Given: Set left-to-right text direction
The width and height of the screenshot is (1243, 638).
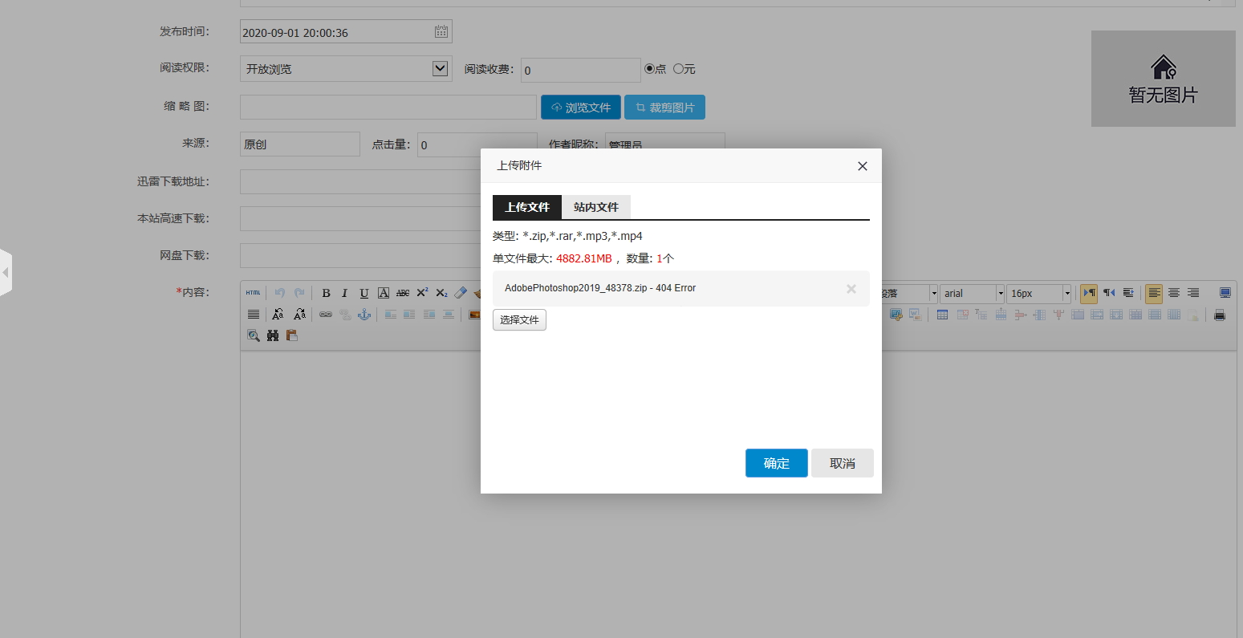Looking at the screenshot, I should 1089,293.
